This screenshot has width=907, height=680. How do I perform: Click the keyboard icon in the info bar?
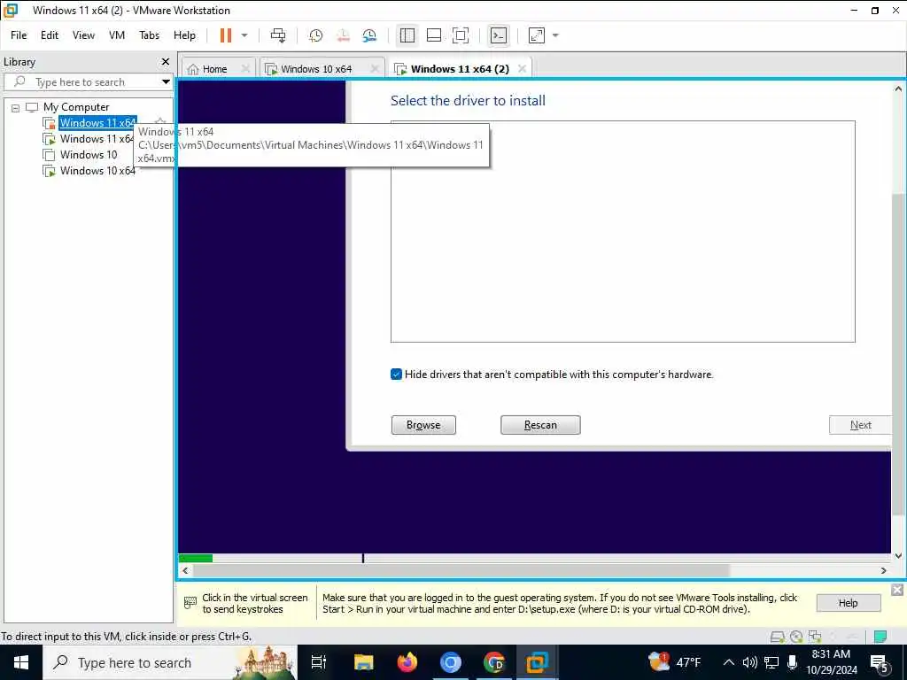(x=190, y=603)
